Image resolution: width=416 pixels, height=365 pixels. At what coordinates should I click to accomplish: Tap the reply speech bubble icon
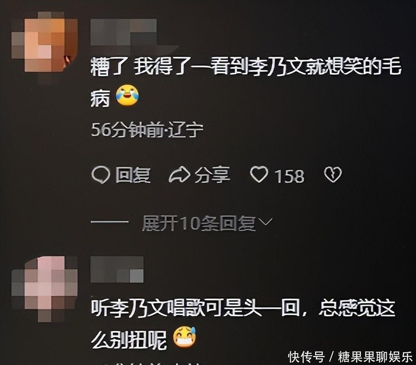tap(100, 175)
